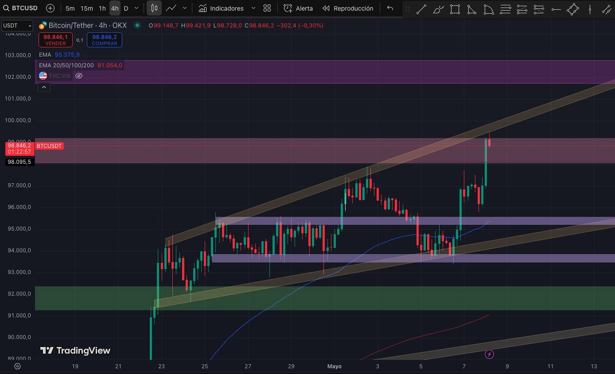Expand the chart type dropdown arrow

point(184,8)
